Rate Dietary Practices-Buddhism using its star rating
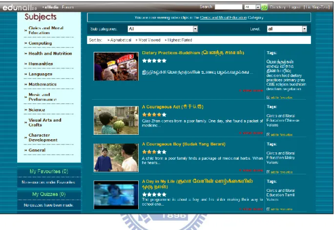Screen dimensions: 334x230 pos(154,61)
